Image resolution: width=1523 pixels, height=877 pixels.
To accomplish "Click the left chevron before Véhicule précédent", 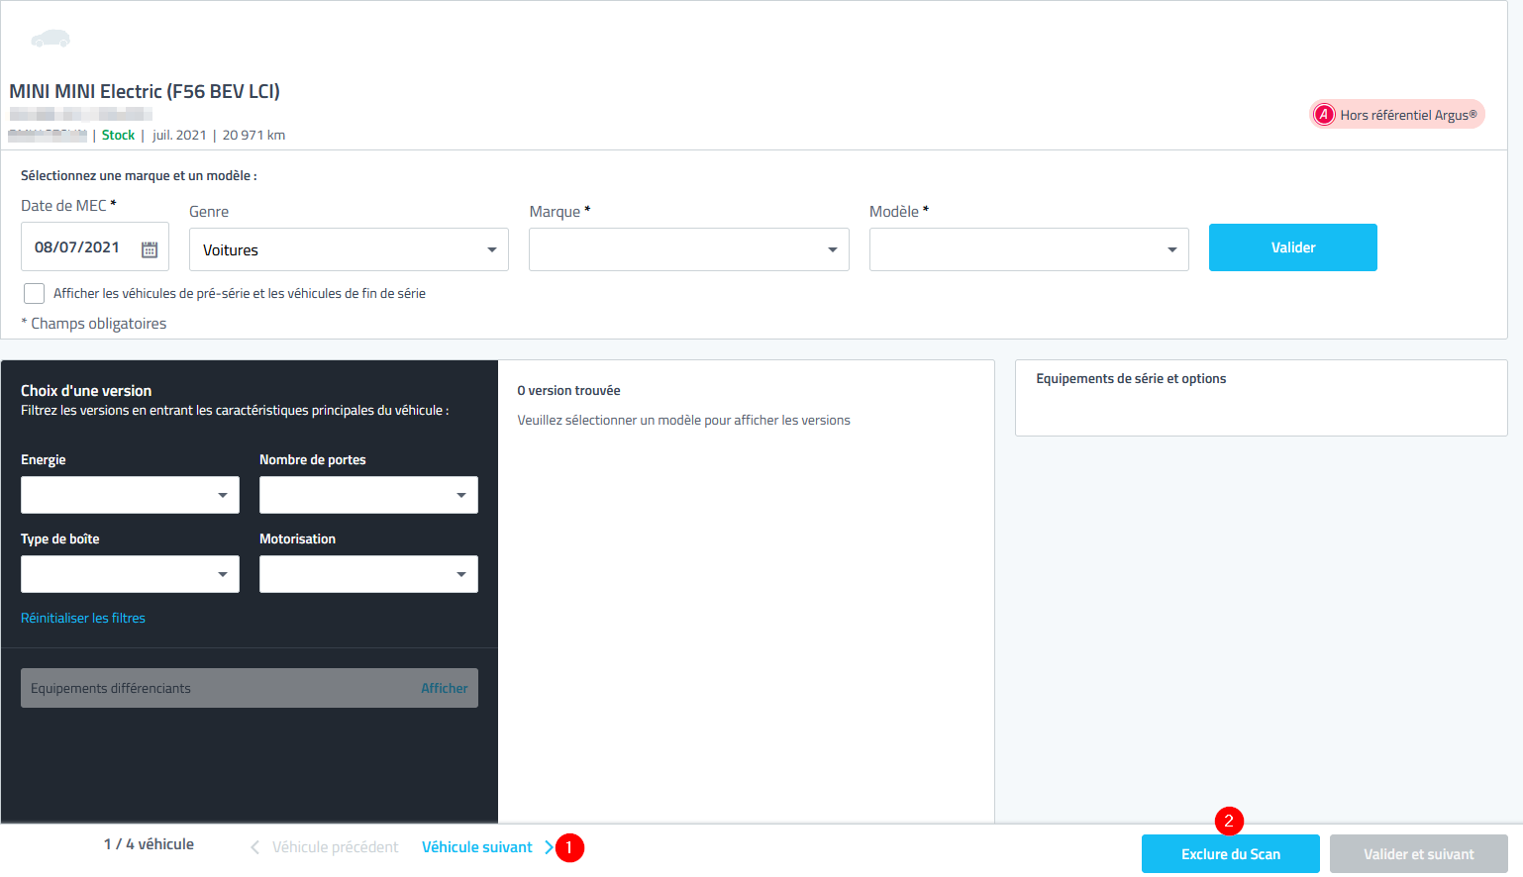I will (x=254, y=847).
